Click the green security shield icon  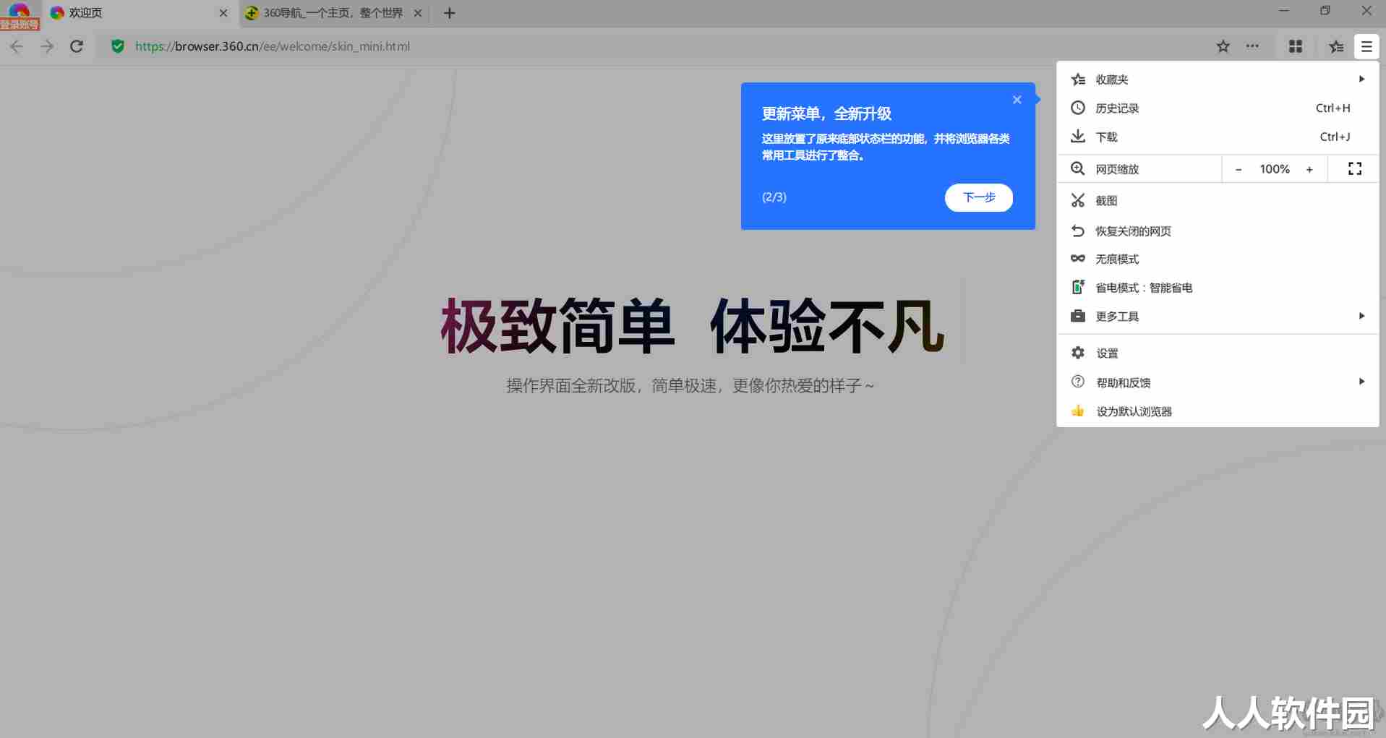118,46
